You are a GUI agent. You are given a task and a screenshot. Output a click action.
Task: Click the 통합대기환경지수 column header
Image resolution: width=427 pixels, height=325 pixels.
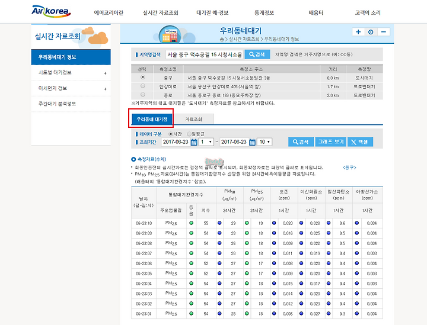(186, 195)
